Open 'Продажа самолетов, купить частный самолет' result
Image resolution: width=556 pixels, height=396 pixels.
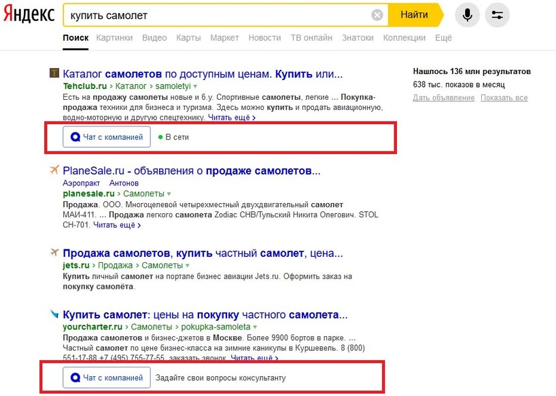point(203,253)
